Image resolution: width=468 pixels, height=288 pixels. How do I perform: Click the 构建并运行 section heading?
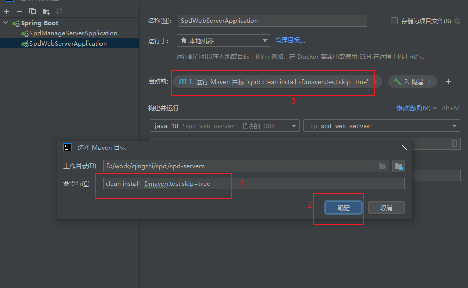[x=163, y=108]
